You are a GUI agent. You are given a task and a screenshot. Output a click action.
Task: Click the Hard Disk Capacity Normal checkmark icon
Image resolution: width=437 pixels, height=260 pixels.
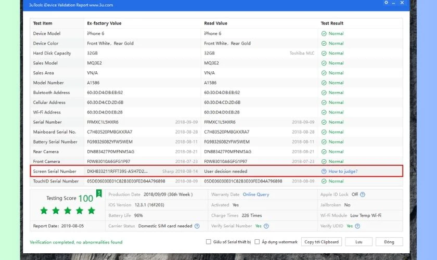click(x=324, y=53)
